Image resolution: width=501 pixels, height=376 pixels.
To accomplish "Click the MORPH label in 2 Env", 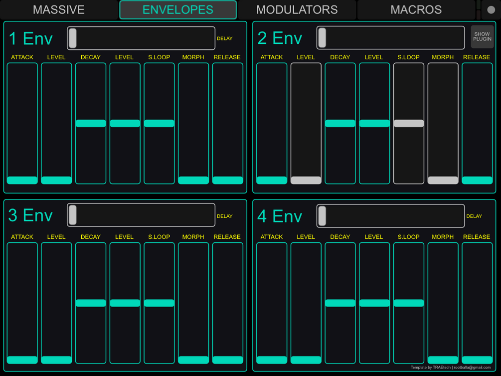I will pyautogui.click(x=443, y=57).
